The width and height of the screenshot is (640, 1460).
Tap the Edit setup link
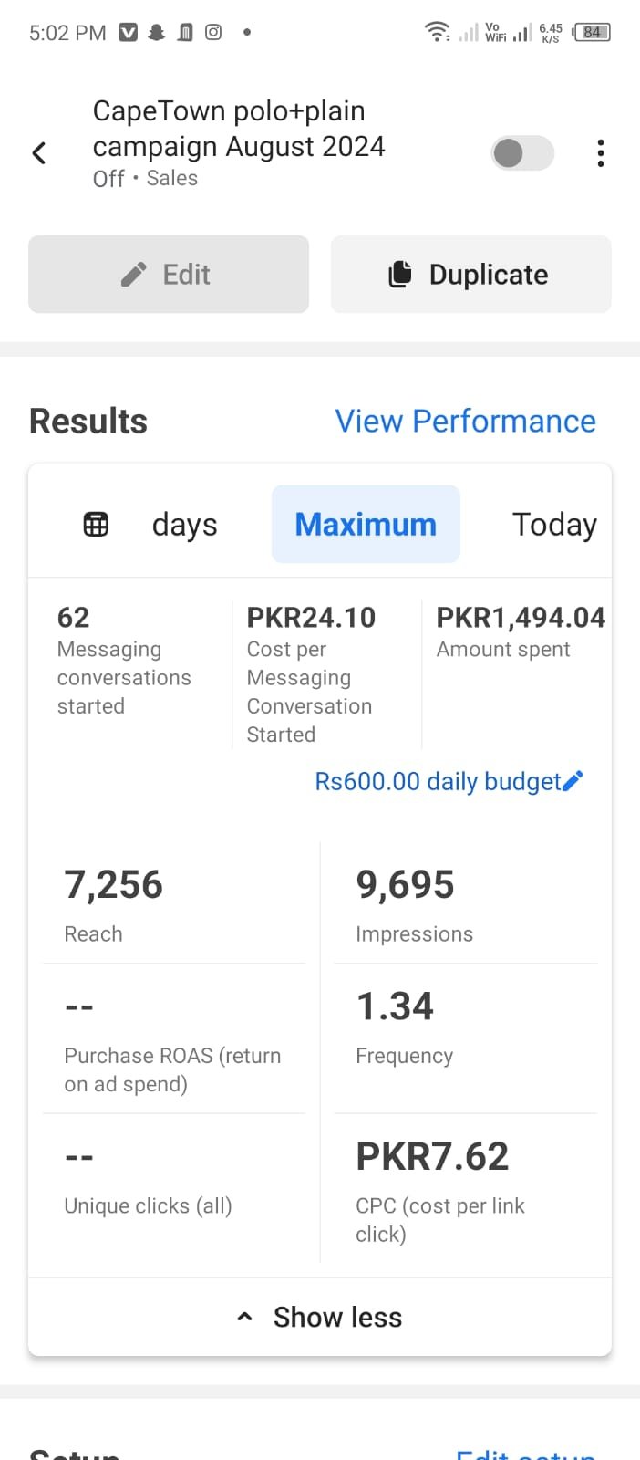[526, 1453]
